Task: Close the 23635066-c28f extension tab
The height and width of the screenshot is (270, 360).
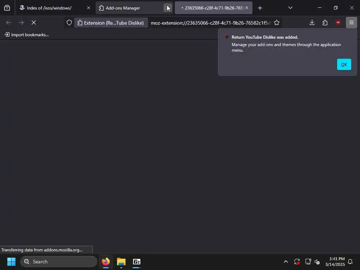Action: (247, 8)
